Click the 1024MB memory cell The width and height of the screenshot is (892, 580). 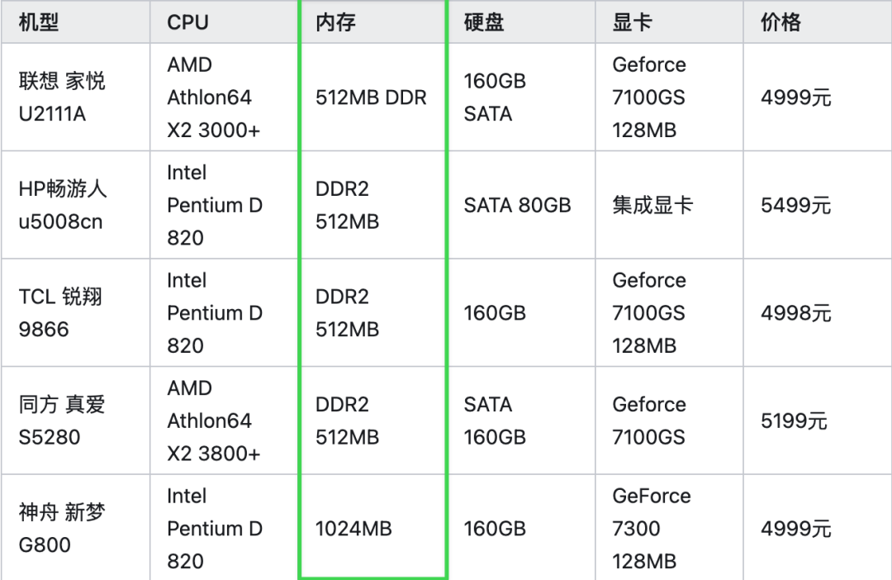353,529
